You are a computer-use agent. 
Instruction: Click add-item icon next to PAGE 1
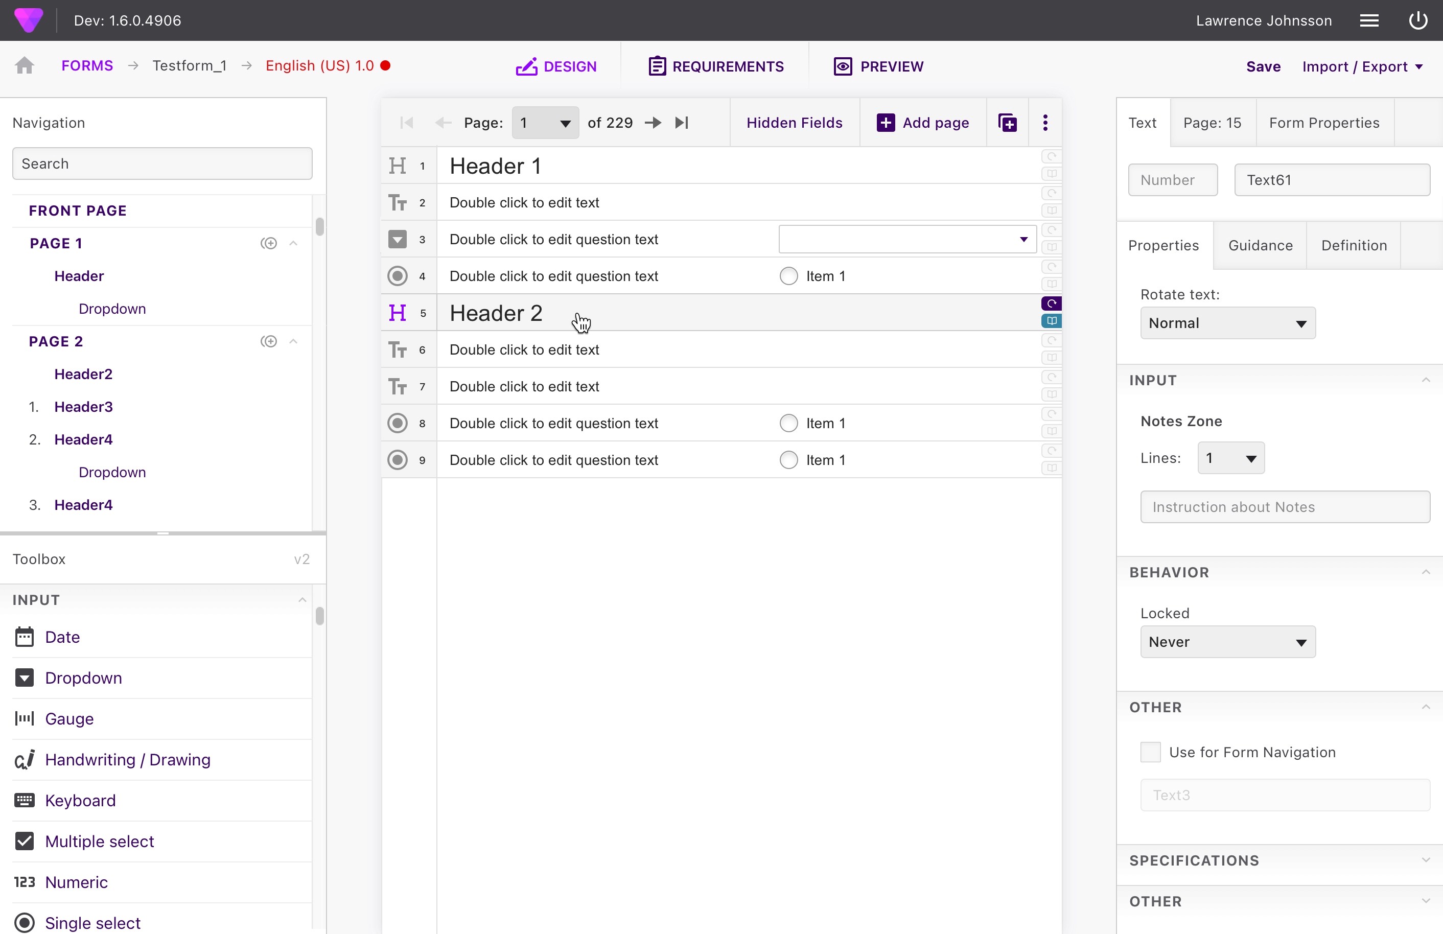coord(269,244)
